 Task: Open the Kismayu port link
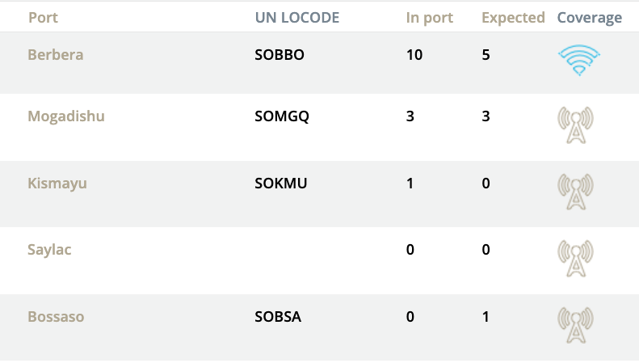click(x=57, y=184)
